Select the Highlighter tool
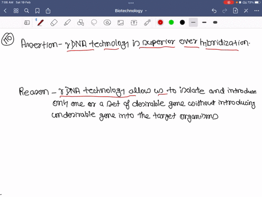 (x=67, y=22)
